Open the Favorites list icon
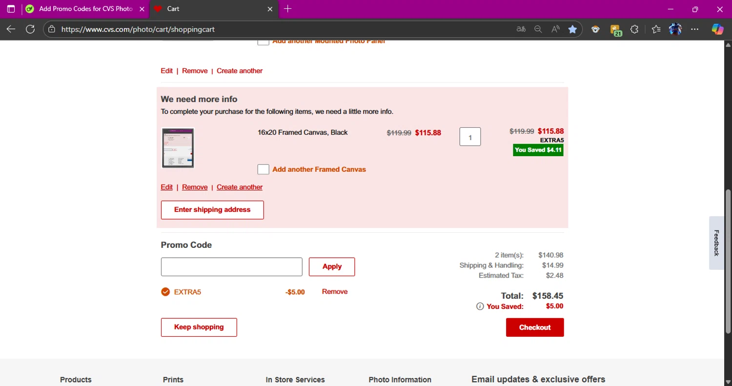Image resolution: width=732 pixels, height=386 pixels. point(656,29)
